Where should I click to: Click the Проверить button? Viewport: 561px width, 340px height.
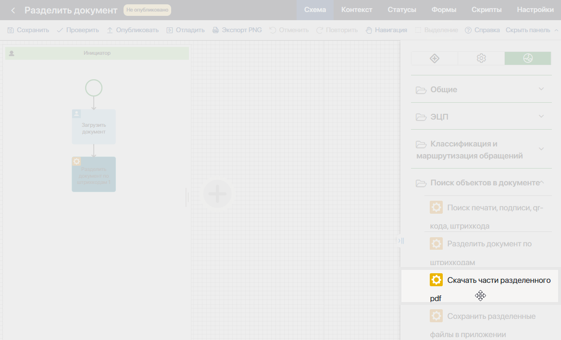coord(78,30)
